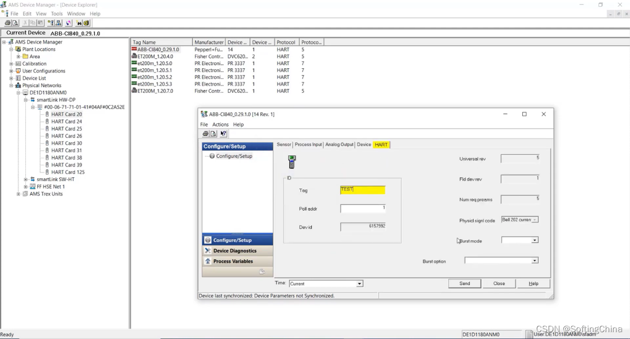This screenshot has width=630, height=339.
Task: Click the User Configurations tree icon
Action: point(18,71)
